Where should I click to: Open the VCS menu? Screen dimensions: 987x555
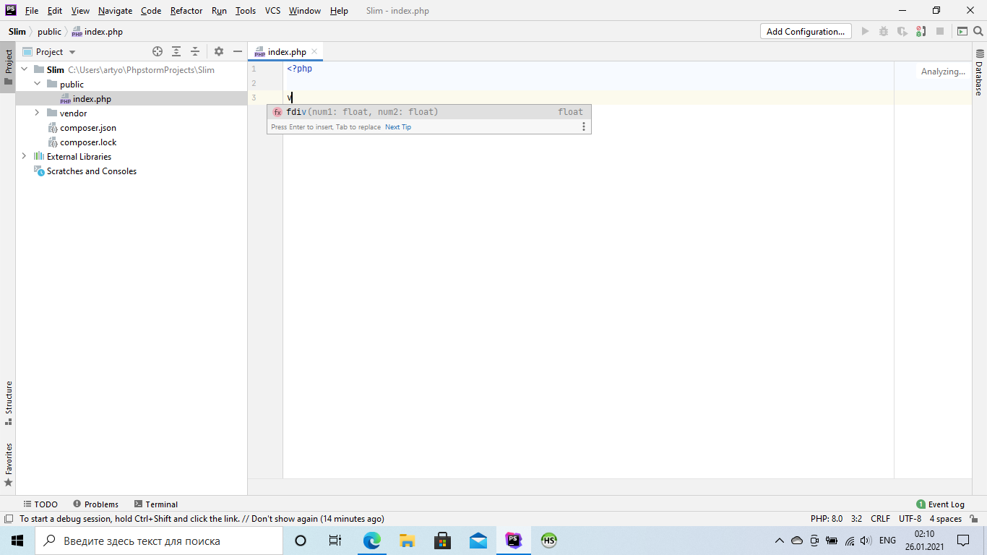[272, 11]
